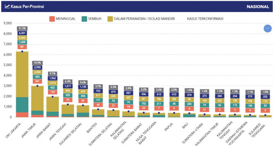Click the SULAWESI SELATAN axis label
Viewport: 274px width, 147px height.
tap(71, 134)
